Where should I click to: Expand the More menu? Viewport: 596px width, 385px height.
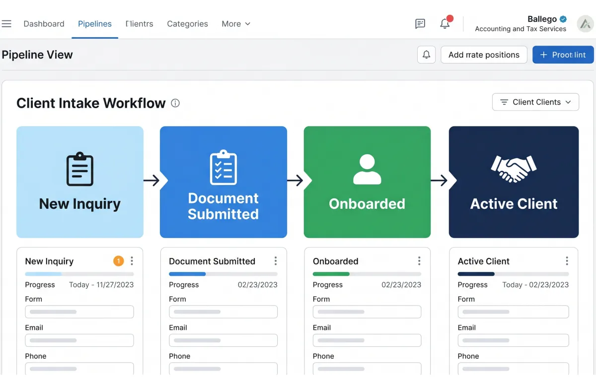tap(236, 24)
